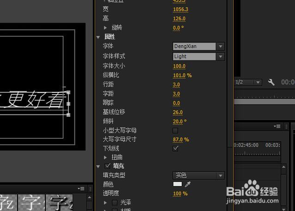Open the title styles panel menu icon
295x211 pixels.
pos(81,188)
